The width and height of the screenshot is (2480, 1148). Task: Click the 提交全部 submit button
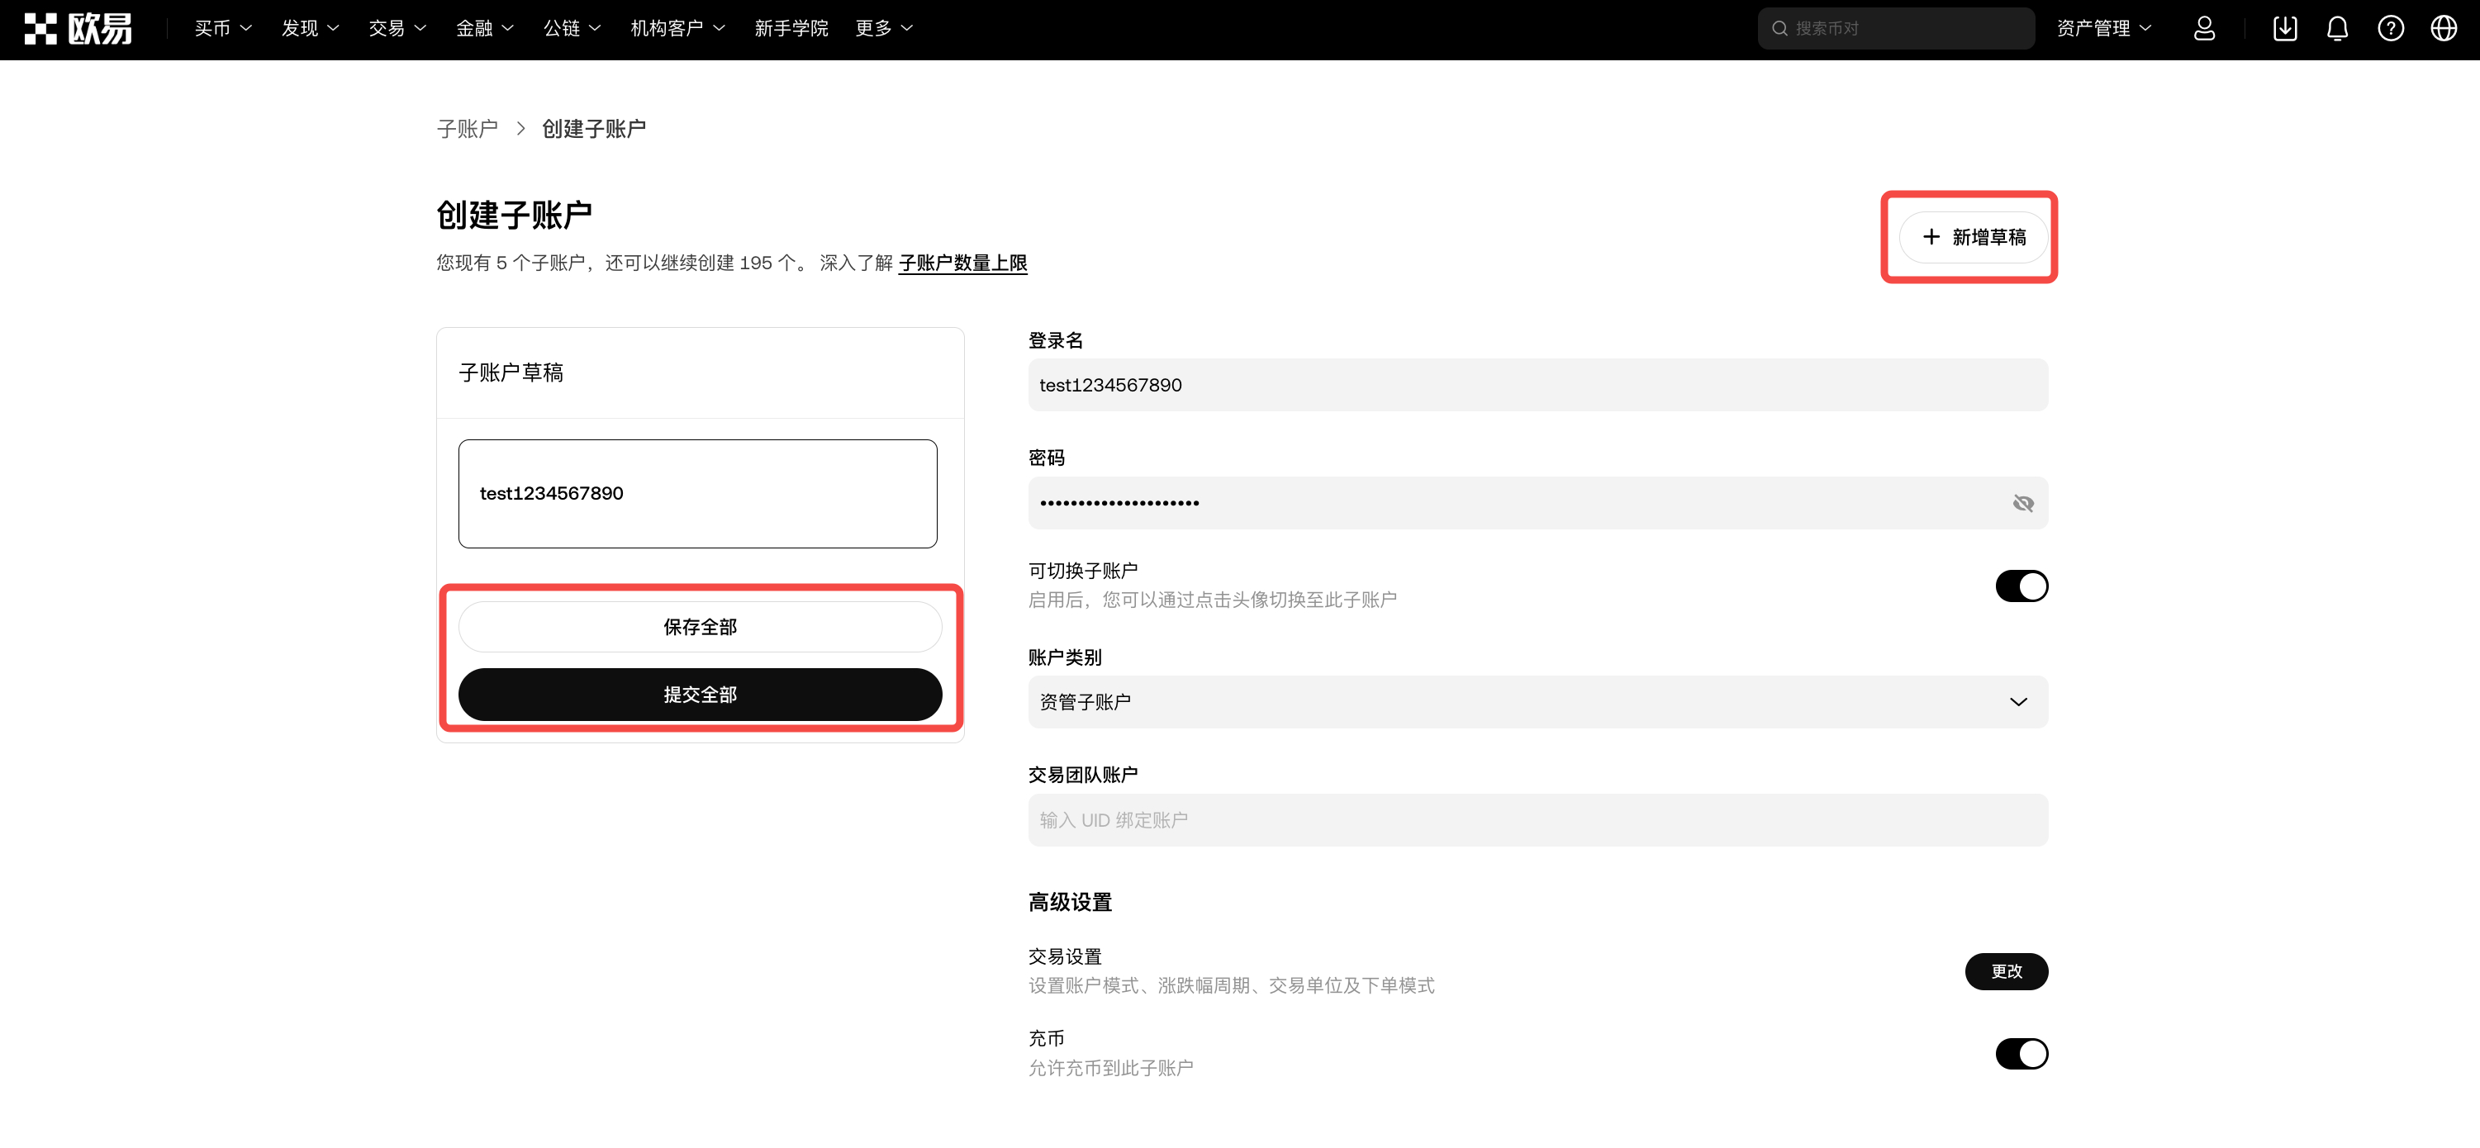click(x=700, y=694)
